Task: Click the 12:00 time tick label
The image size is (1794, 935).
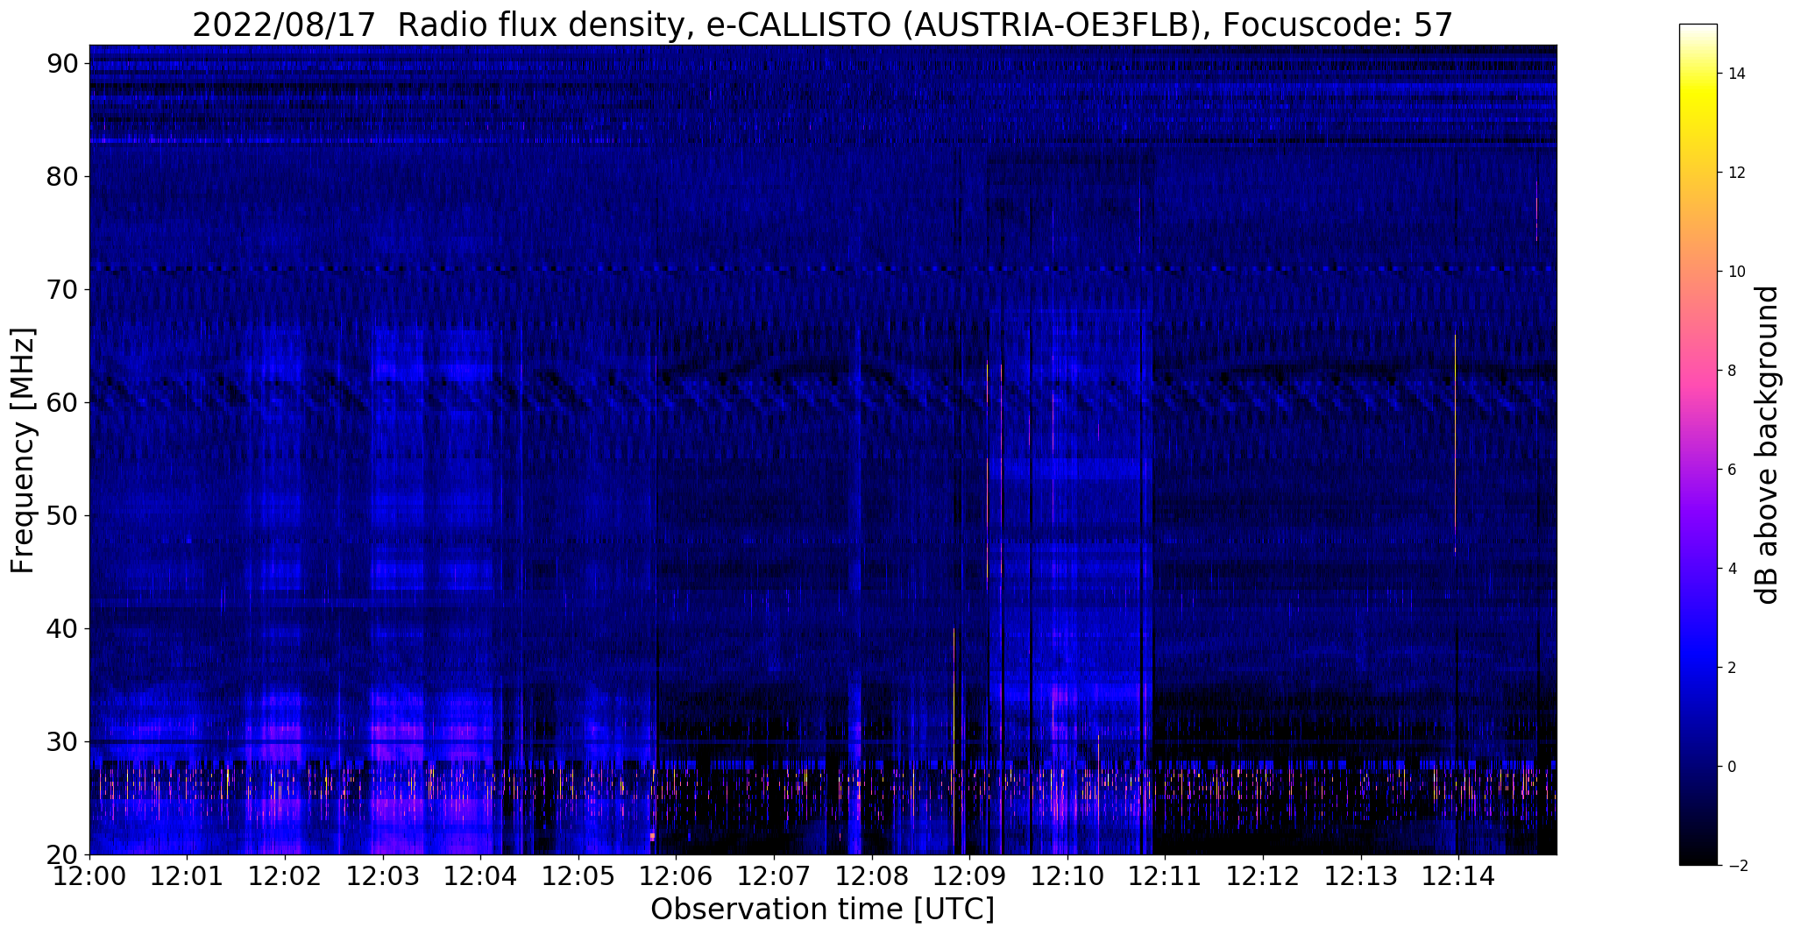Action: click(89, 877)
